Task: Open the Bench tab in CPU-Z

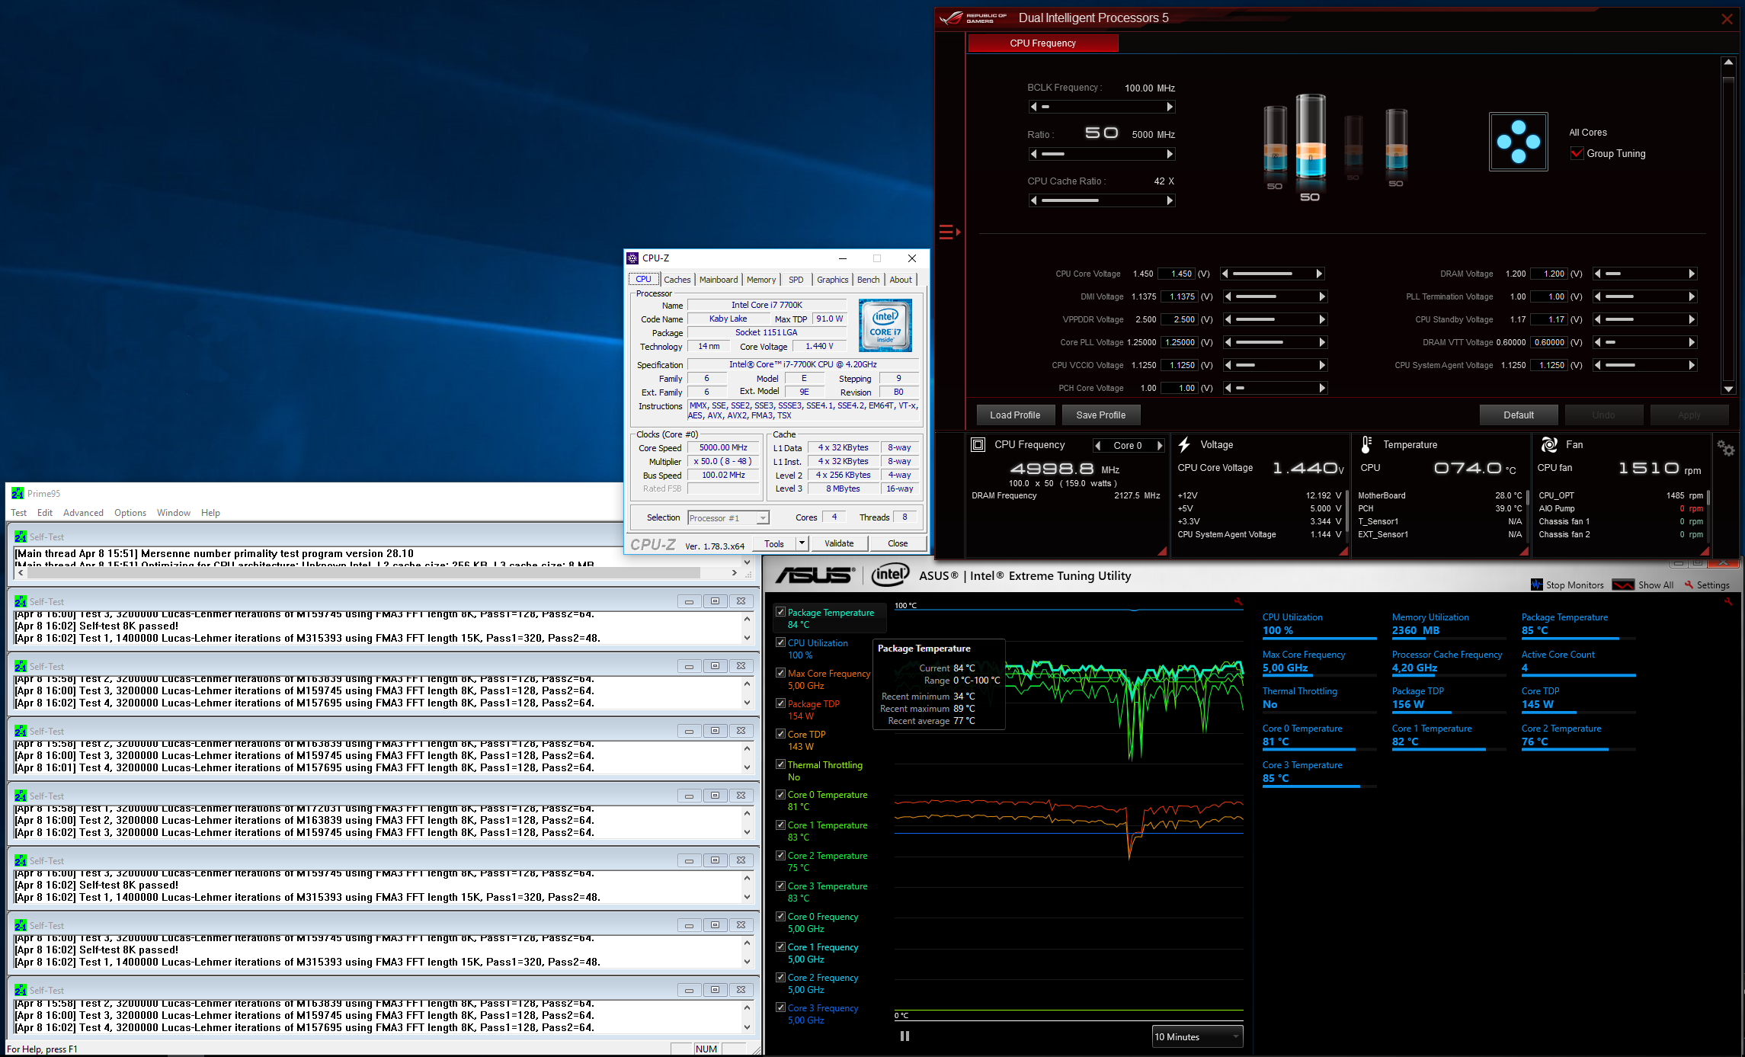Action: click(x=868, y=280)
